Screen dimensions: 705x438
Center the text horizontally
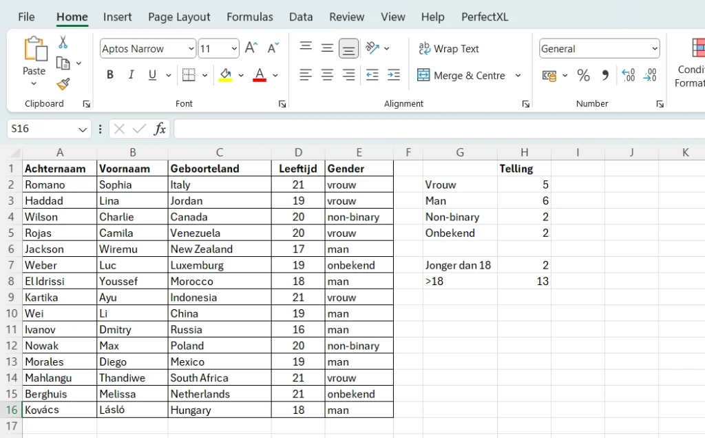tap(327, 76)
